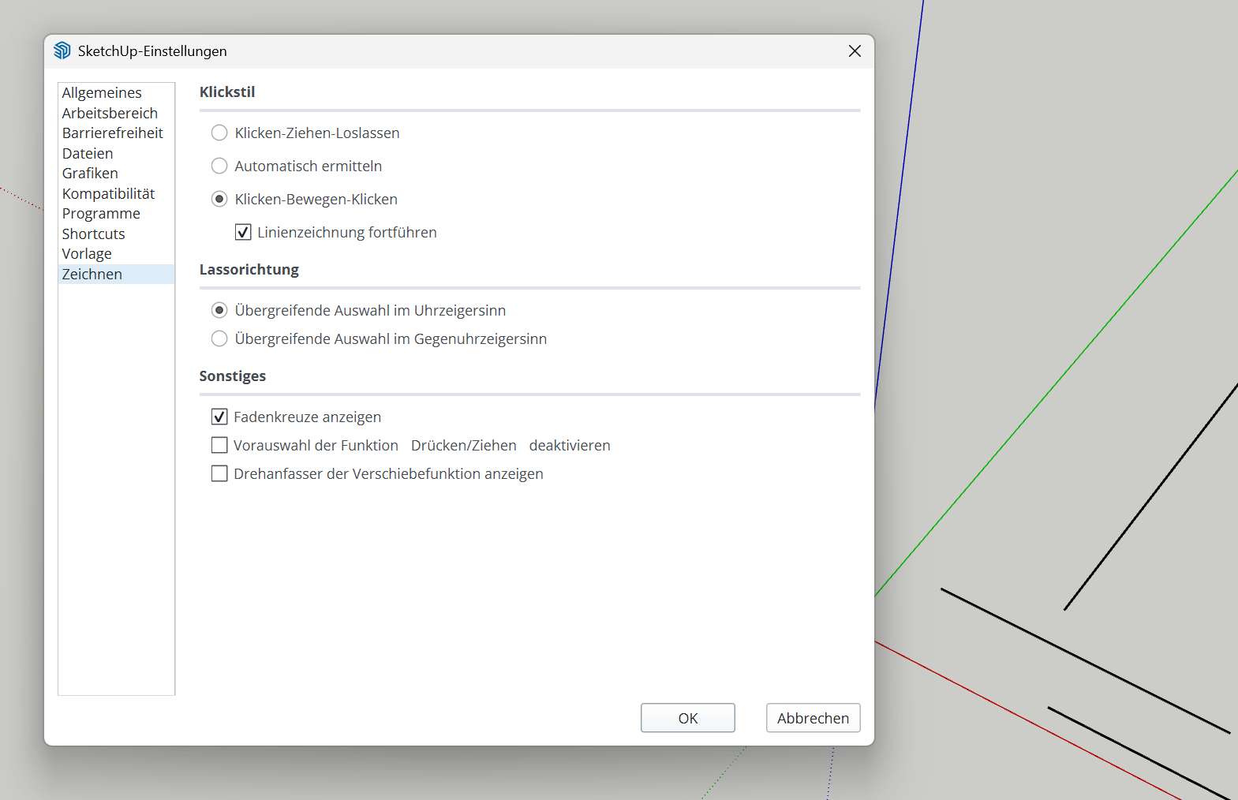The width and height of the screenshot is (1238, 800).
Task: Select Übergreifende Auswahl im Gegenuhrzeigersinn
Action: coord(219,339)
